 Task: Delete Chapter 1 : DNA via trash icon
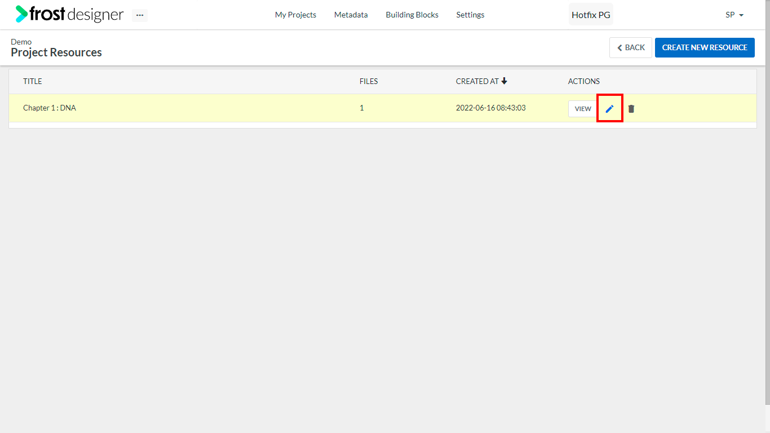tap(631, 108)
